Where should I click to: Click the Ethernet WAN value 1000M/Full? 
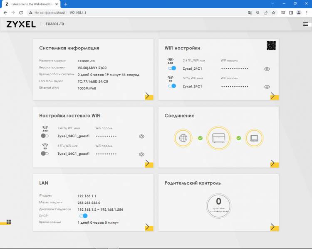click(x=87, y=88)
